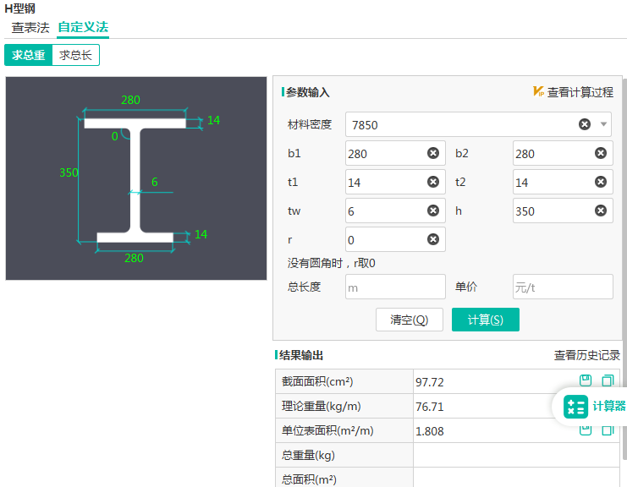Click the 总重量(kg) result label
The height and width of the screenshot is (487, 627).
[308, 455]
